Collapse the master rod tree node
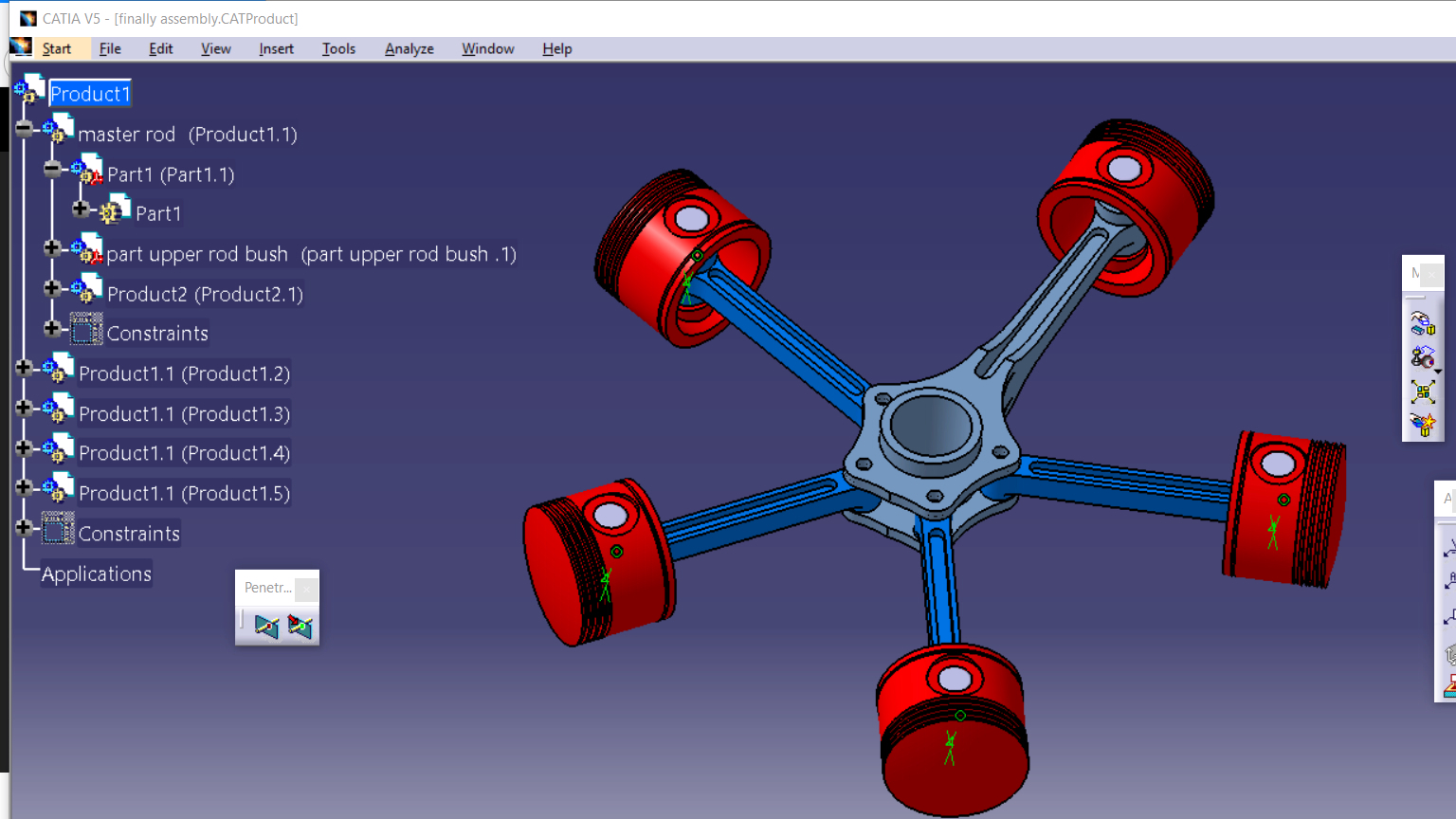Screen dimensions: 1456x819 click(x=24, y=128)
